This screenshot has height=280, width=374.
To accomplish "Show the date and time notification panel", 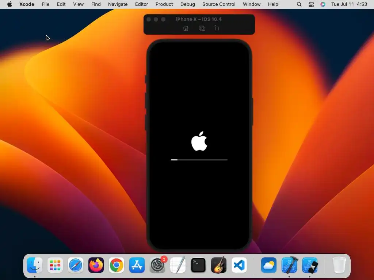I will point(349,4).
